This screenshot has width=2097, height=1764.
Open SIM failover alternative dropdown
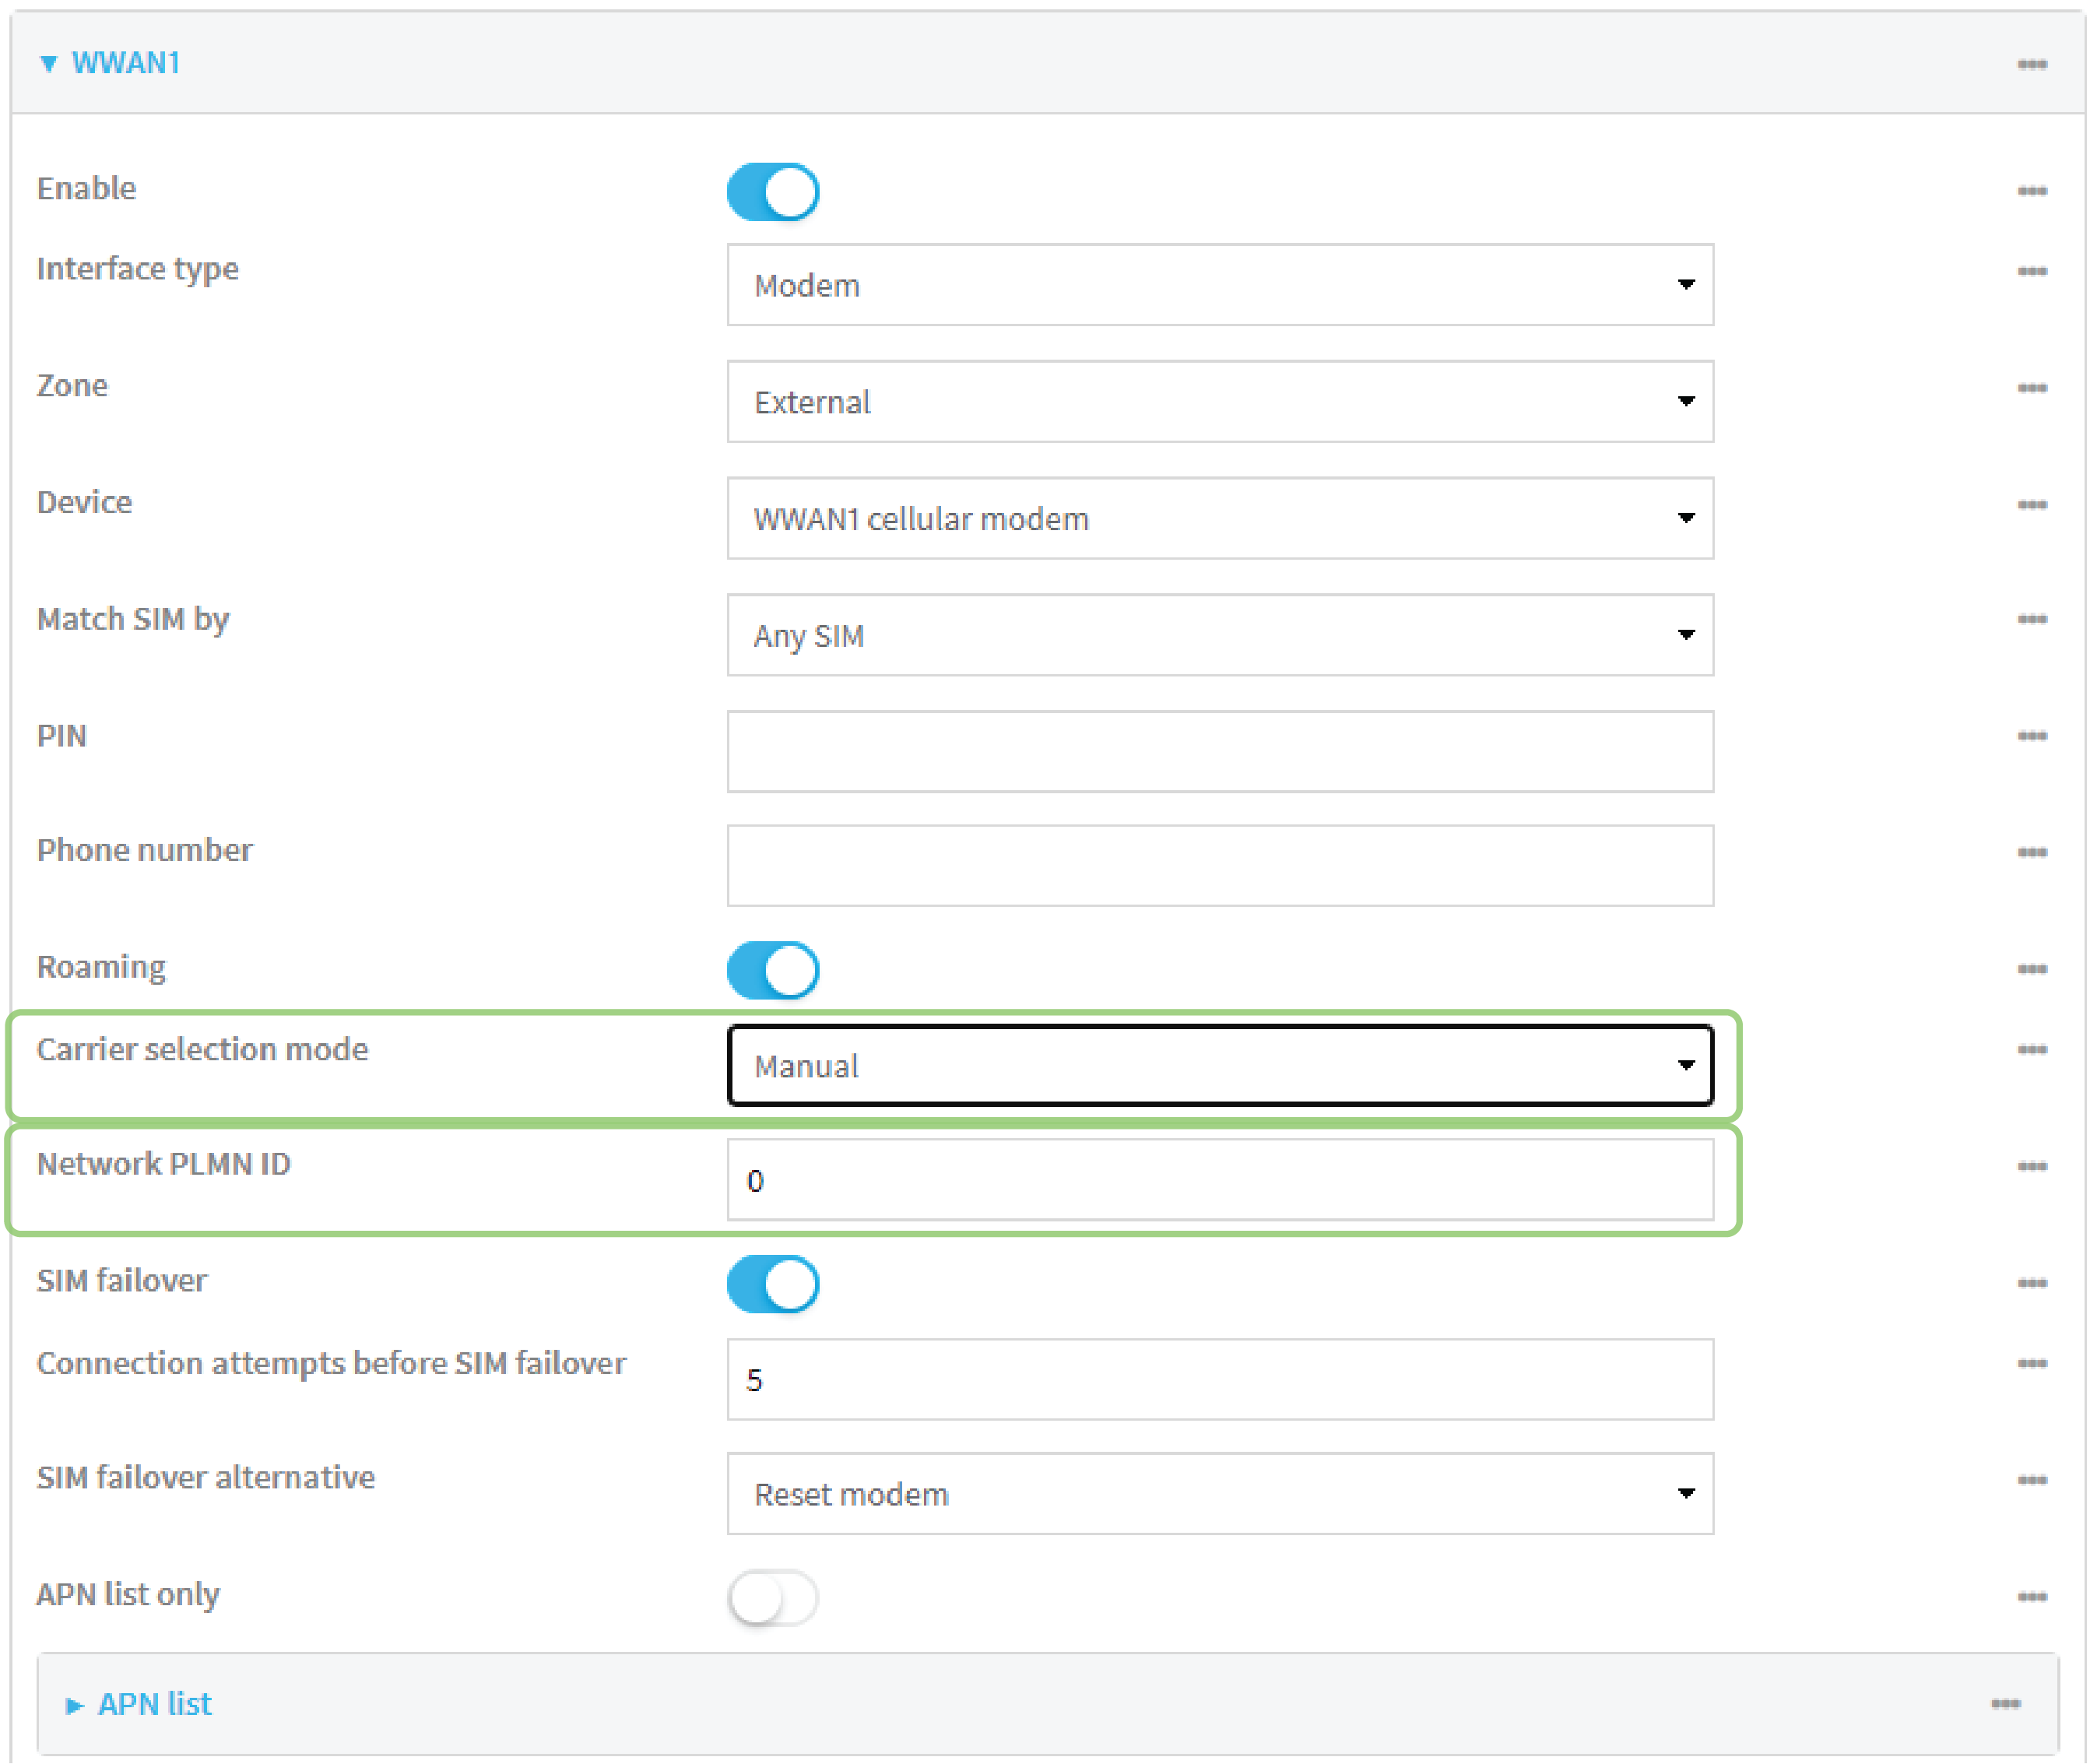(1219, 1493)
